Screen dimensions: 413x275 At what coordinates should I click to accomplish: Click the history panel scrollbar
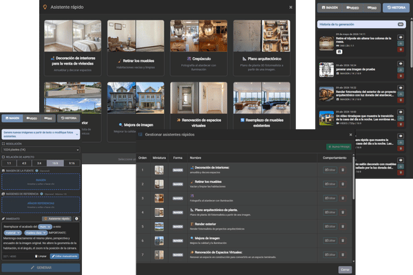pyautogui.click(x=412, y=43)
